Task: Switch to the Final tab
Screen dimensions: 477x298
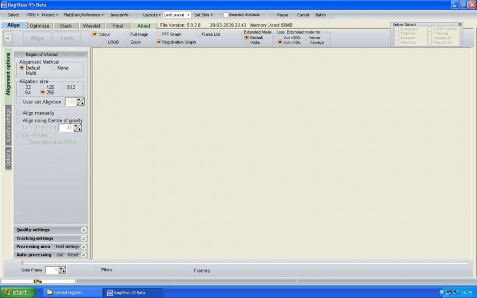Action: point(118,26)
